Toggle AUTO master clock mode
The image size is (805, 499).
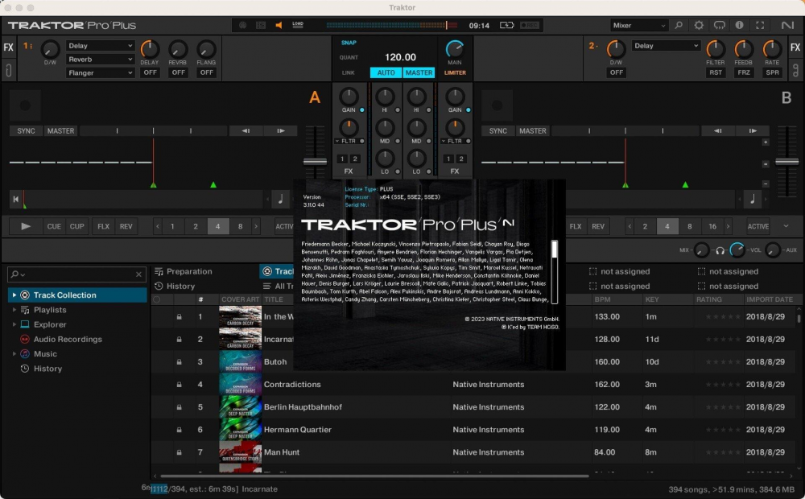point(386,72)
